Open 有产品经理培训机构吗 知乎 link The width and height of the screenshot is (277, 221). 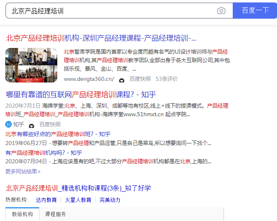43,153
